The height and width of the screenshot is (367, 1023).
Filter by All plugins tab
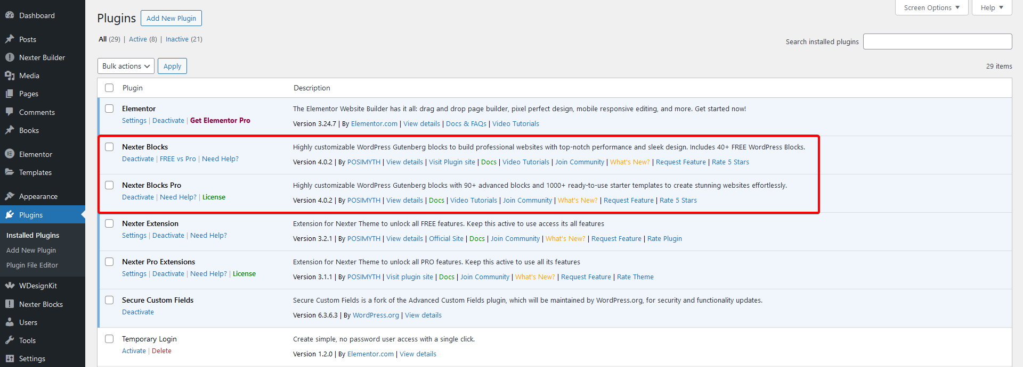pyautogui.click(x=109, y=39)
